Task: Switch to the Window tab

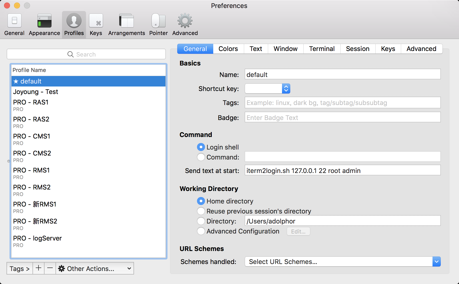Action: pyautogui.click(x=285, y=49)
